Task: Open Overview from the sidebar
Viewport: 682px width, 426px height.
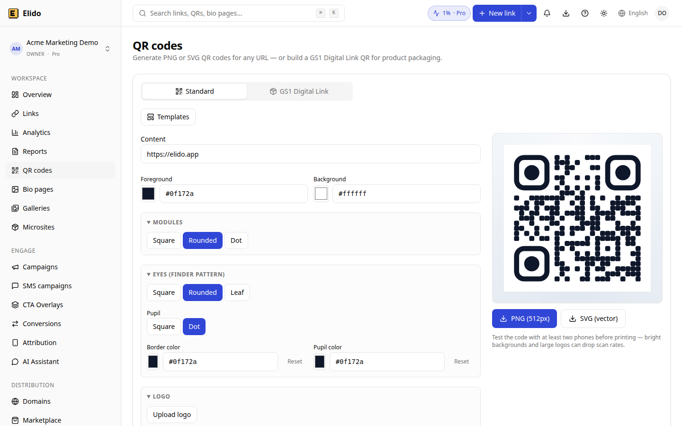Action: (x=60, y=95)
